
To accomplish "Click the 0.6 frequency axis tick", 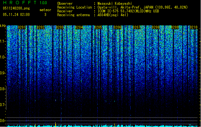I will click(x=3, y=121).
